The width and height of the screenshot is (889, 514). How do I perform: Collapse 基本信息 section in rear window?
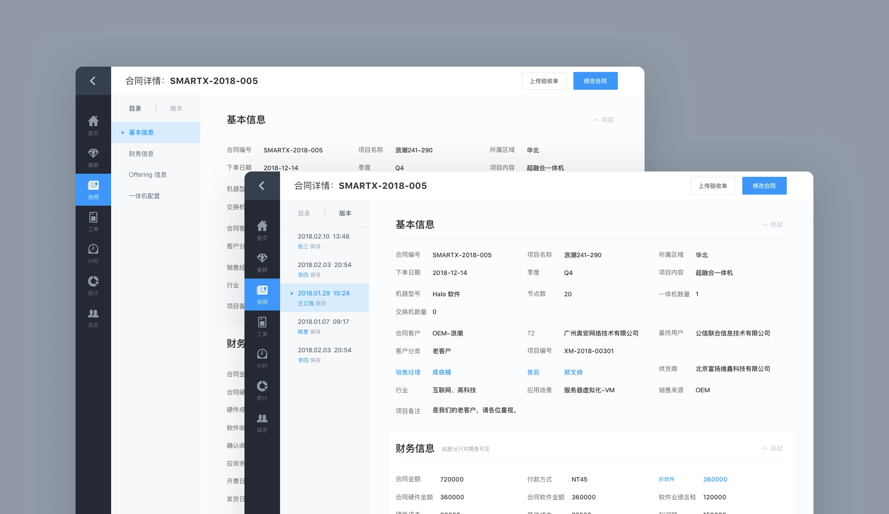click(x=604, y=120)
